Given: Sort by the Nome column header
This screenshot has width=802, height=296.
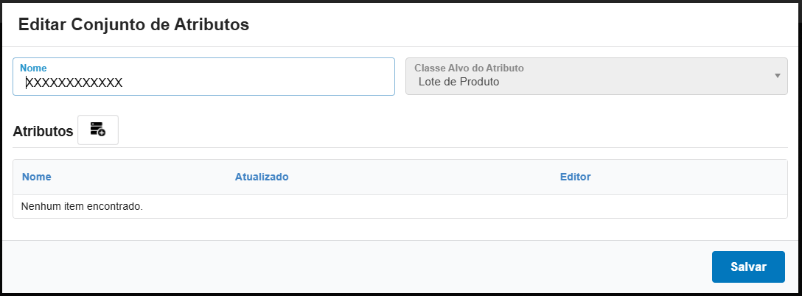Looking at the screenshot, I should point(36,177).
